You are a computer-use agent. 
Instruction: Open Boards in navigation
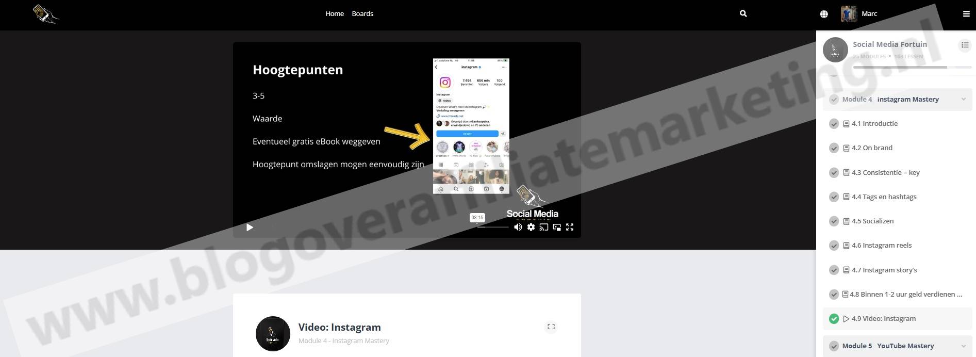tap(362, 14)
